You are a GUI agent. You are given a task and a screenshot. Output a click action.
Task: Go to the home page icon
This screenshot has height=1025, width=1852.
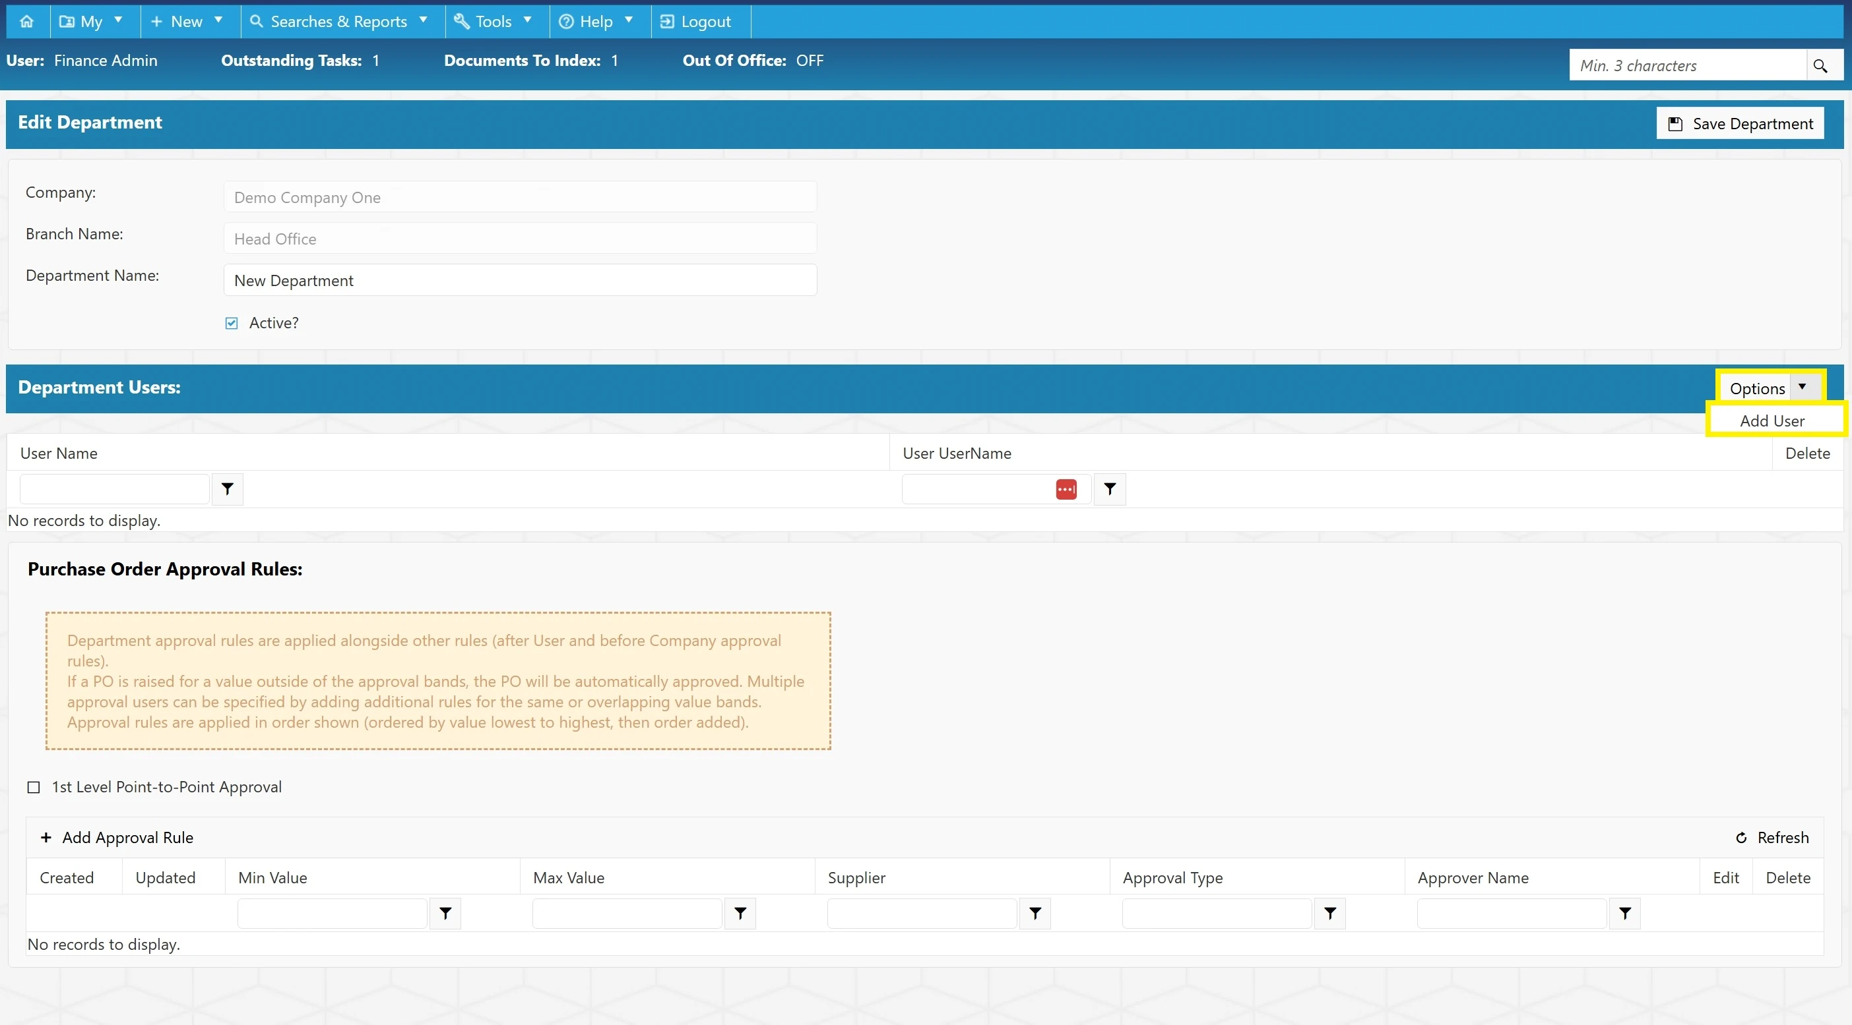pos(26,22)
